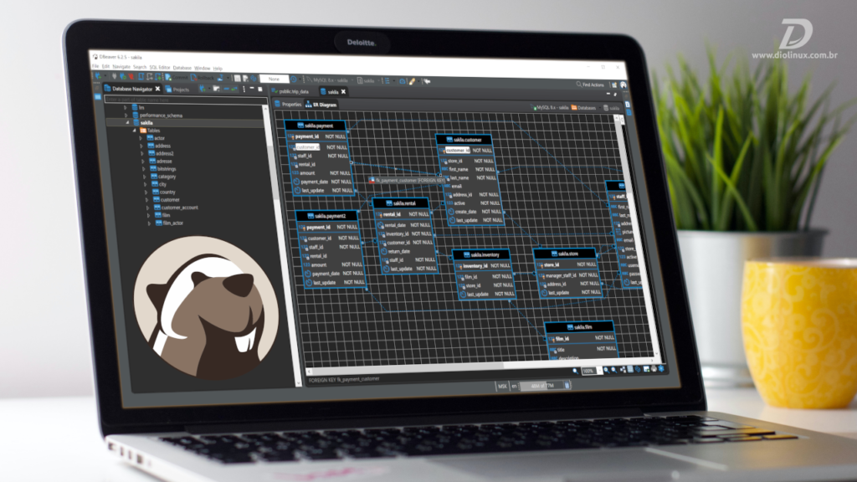Expand the performance_schema node
Viewport: 857px width, 482px height.
[125, 115]
